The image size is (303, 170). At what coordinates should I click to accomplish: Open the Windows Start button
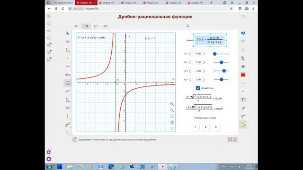click(49, 167)
